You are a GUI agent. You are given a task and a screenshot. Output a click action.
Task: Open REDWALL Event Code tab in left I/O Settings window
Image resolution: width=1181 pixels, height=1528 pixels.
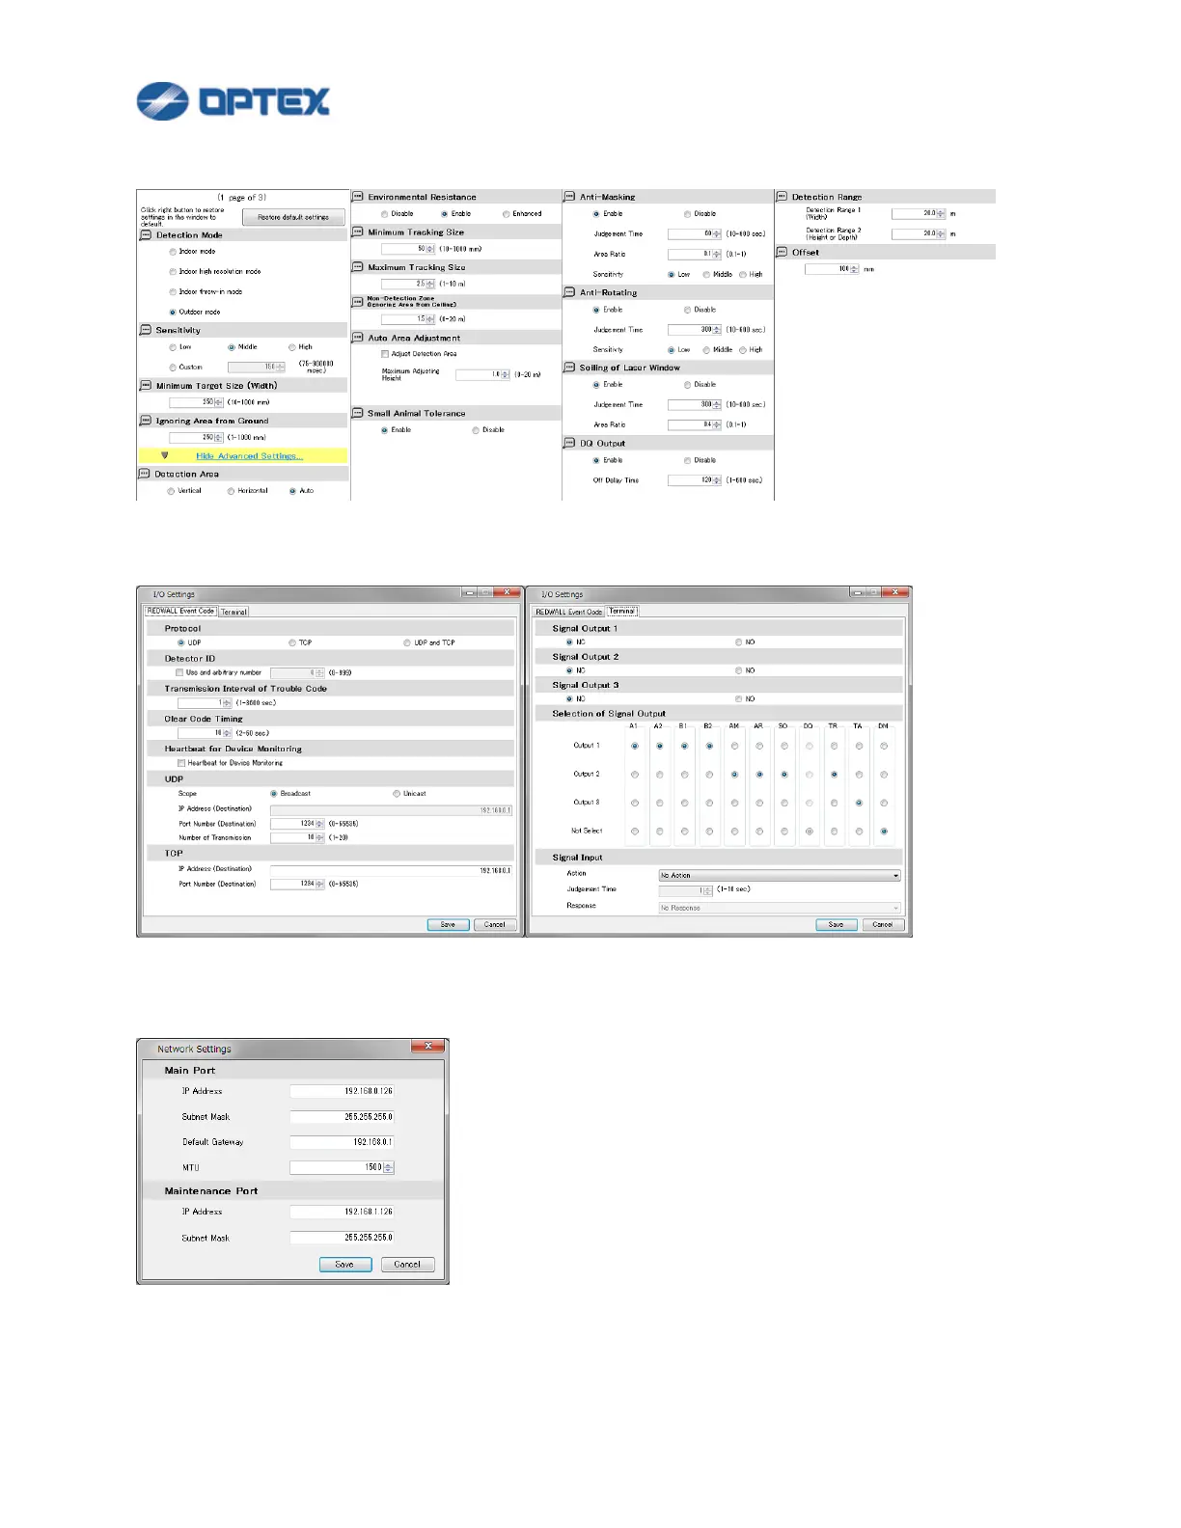click(x=180, y=612)
